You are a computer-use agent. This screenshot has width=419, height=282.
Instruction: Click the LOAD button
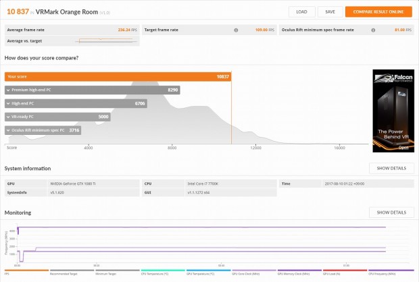[301, 12]
